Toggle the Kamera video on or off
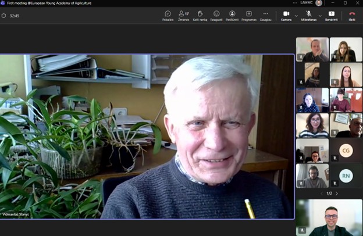This screenshot has height=236, width=363. pos(286,15)
